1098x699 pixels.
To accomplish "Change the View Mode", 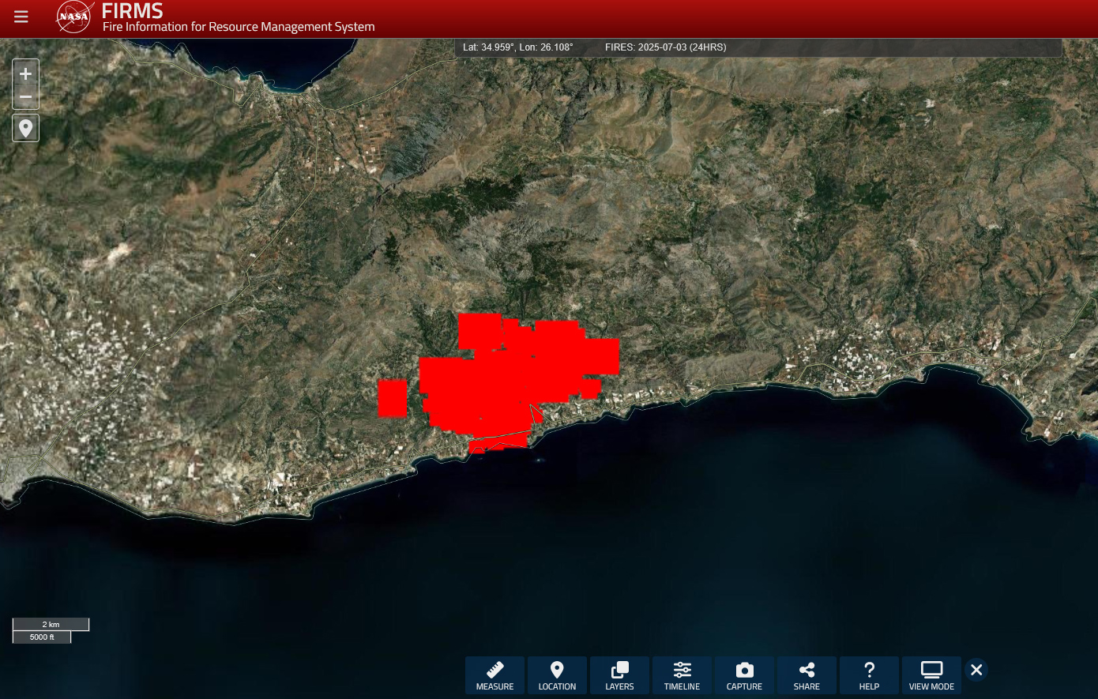I will click(x=931, y=675).
